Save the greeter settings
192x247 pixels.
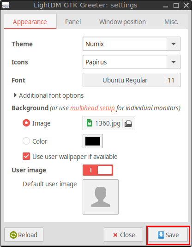point(168,234)
